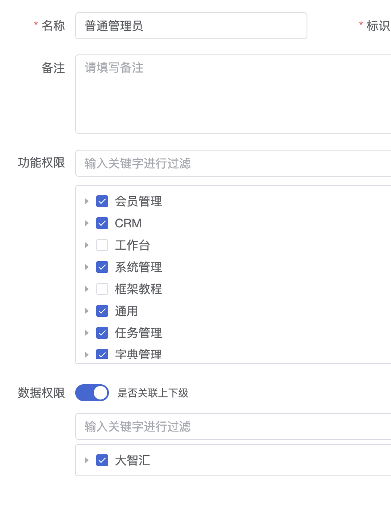Expand the 会员管理 tree node
This screenshot has height=518, width=391.
pos(86,201)
